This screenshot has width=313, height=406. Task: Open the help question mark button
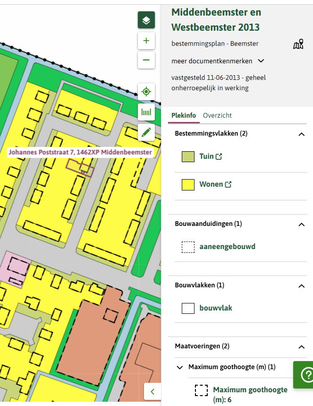[305, 375]
